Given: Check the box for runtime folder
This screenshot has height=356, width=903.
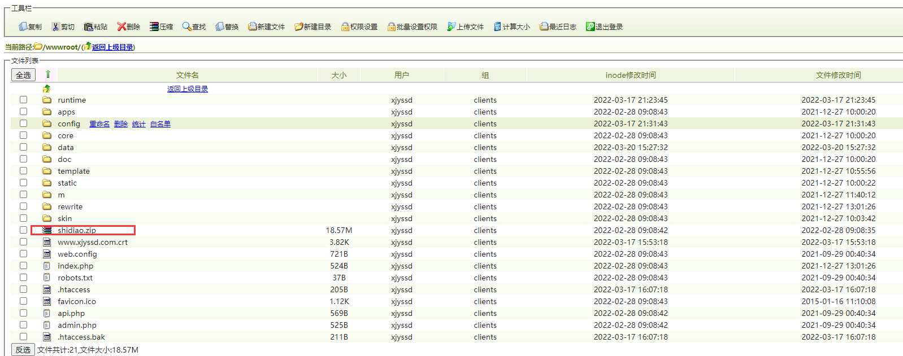Looking at the screenshot, I should 23,100.
